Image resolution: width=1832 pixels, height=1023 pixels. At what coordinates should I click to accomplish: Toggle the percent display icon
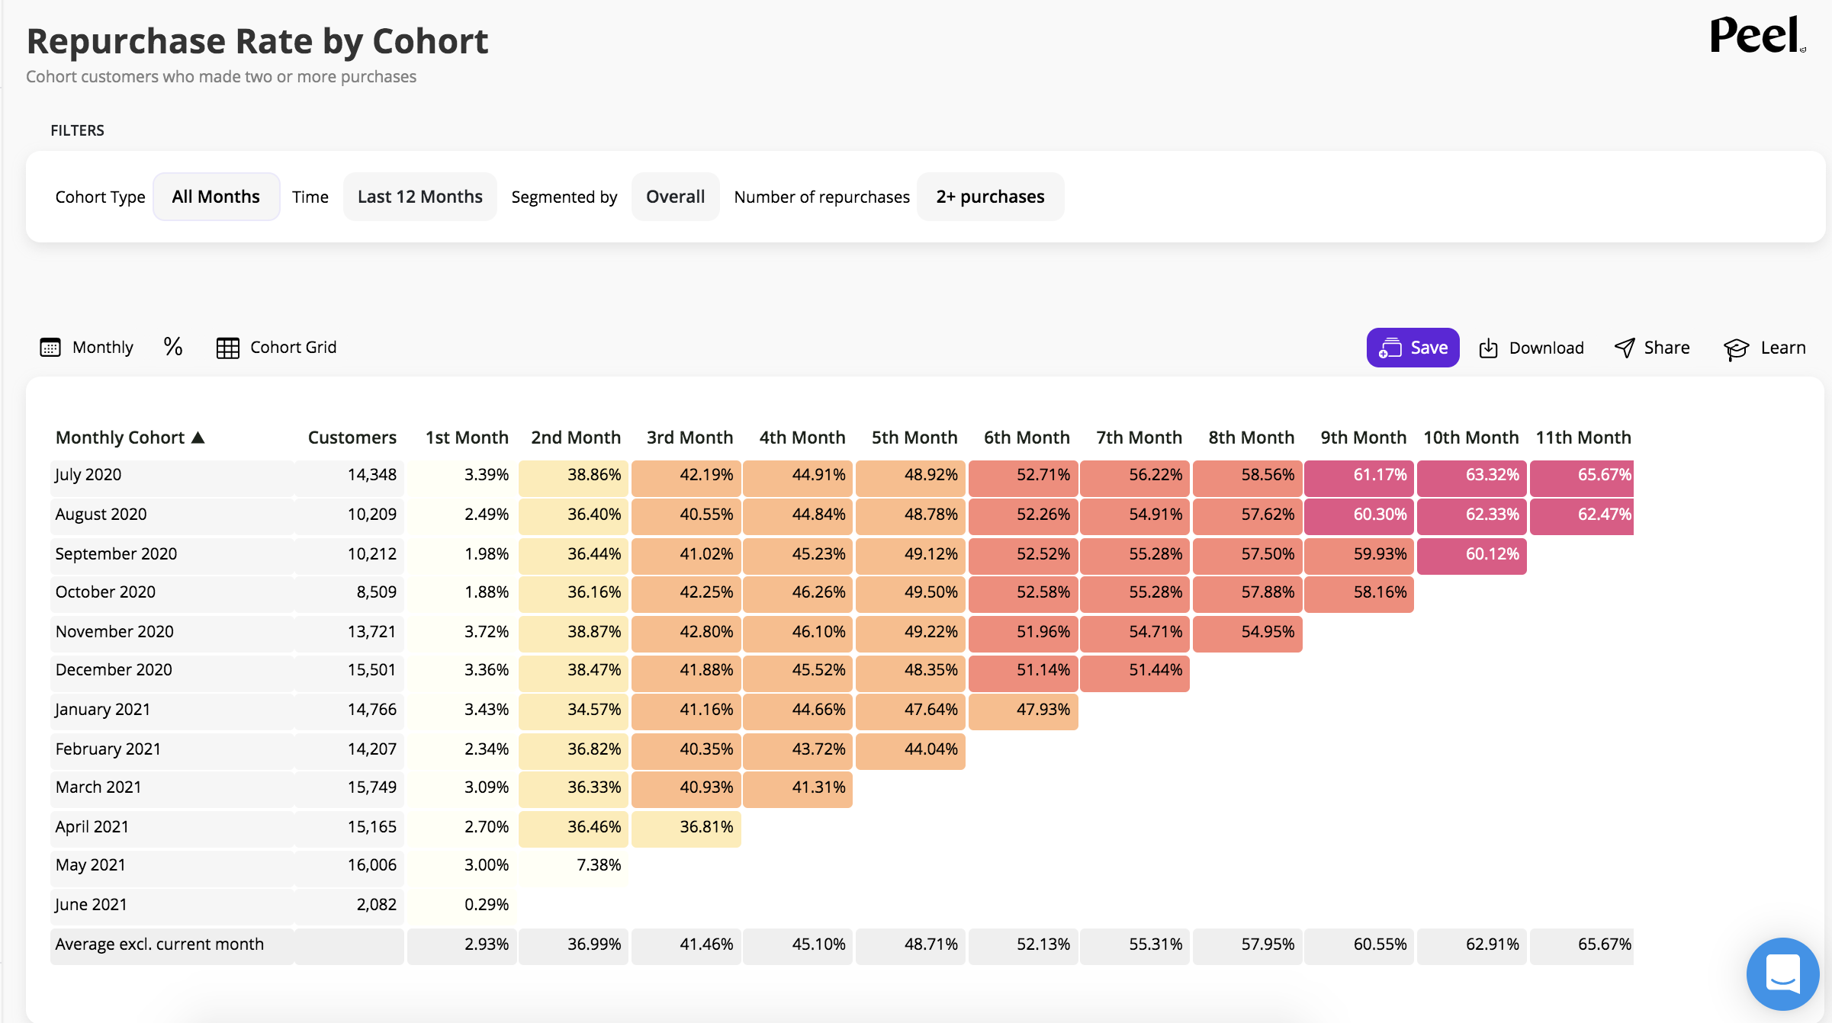coord(173,347)
